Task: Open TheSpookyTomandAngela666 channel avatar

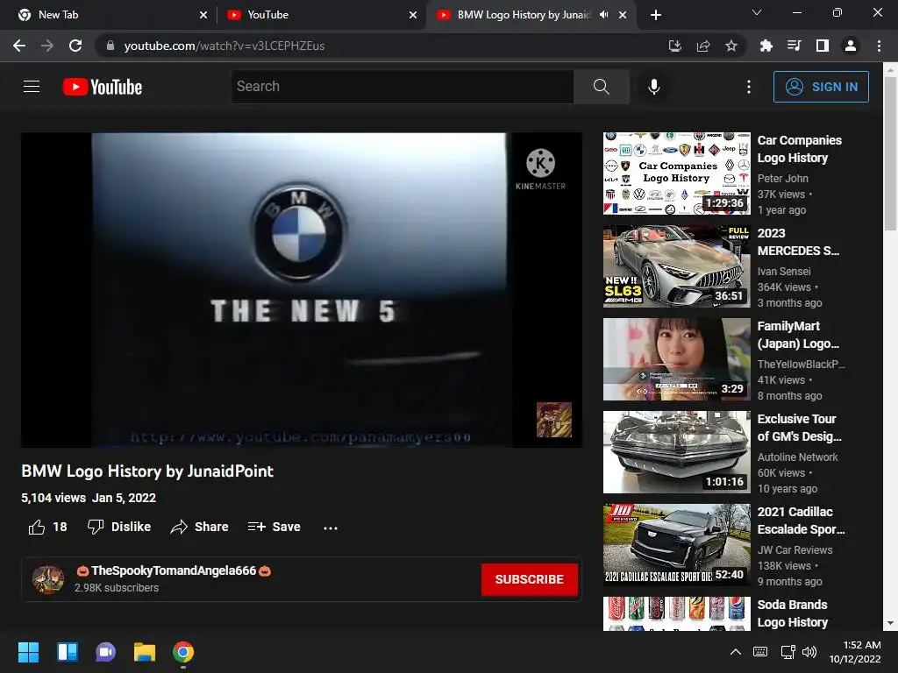Action: (x=48, y=579)
